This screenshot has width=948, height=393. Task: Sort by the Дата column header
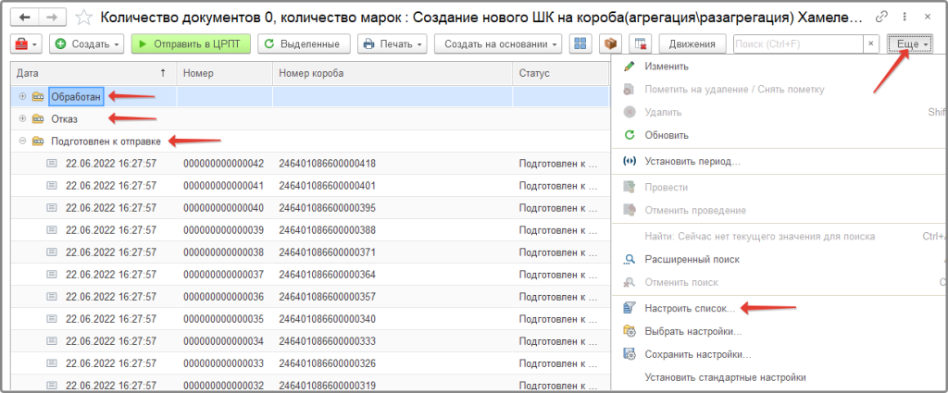click(x=94, y=73)
